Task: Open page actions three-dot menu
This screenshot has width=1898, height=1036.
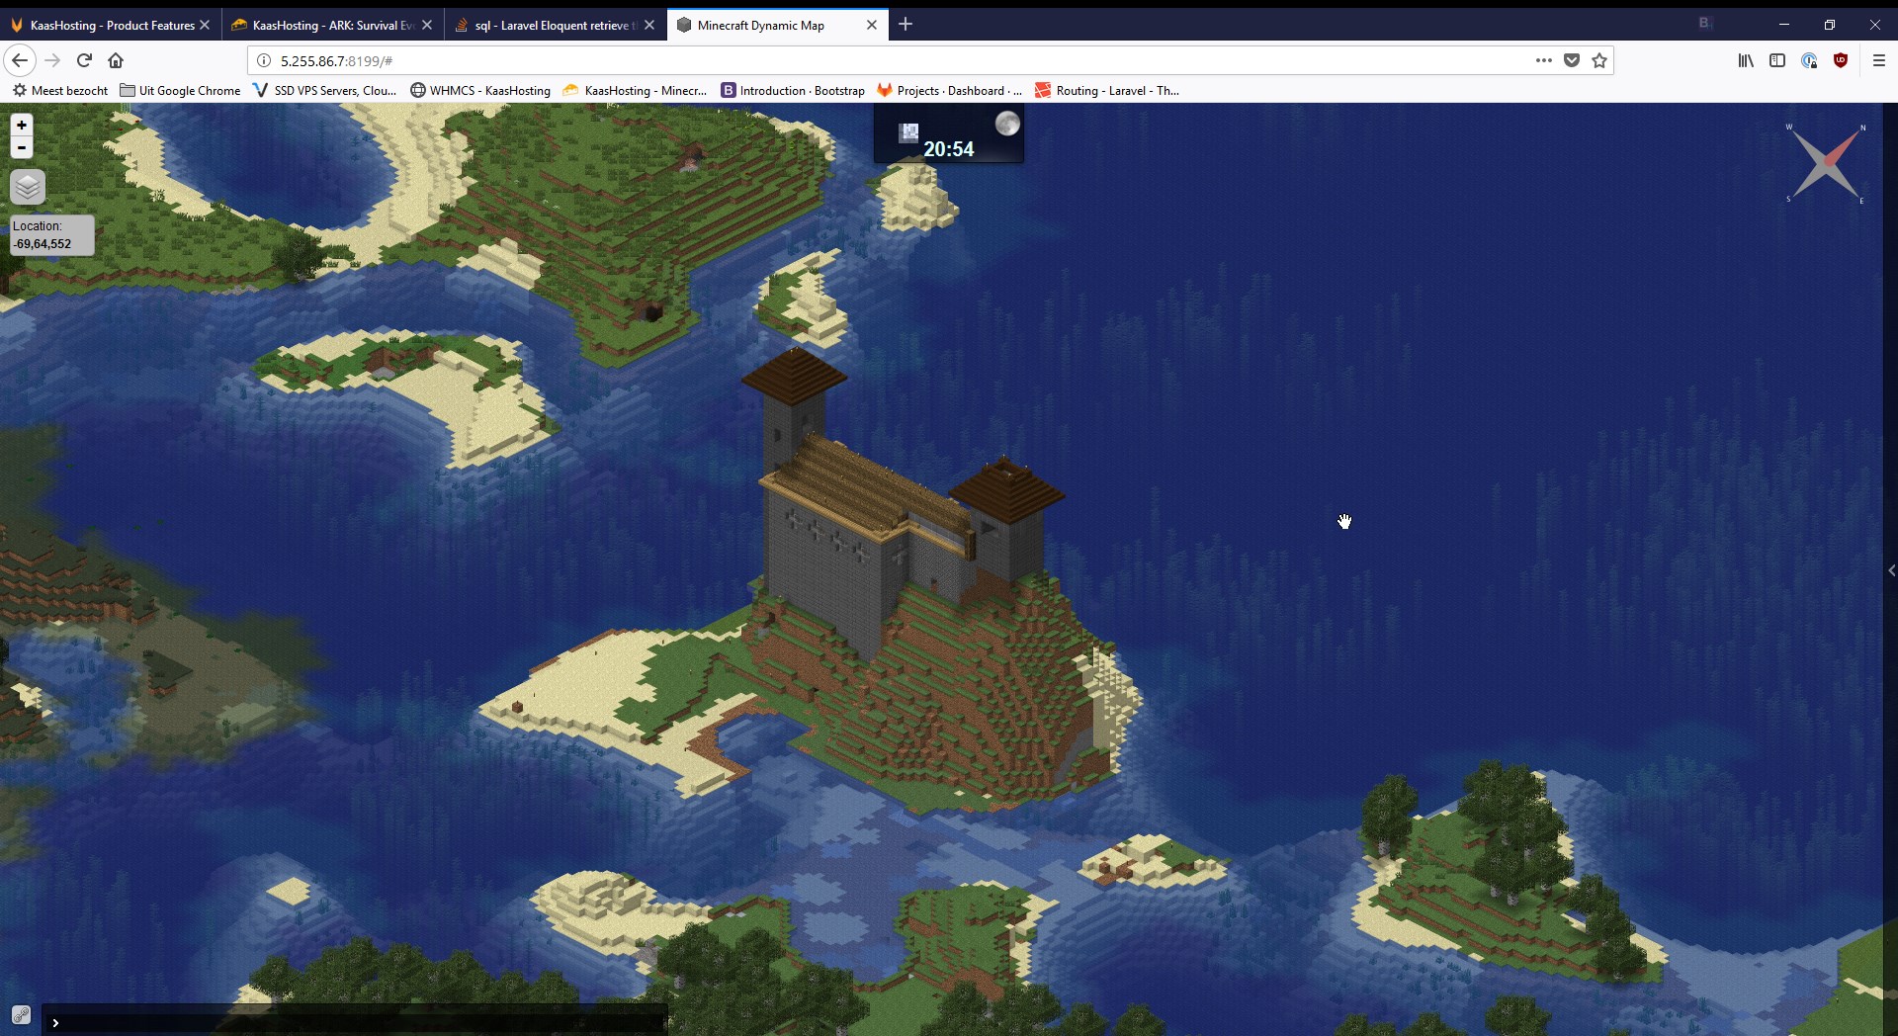Action: (x=1543, y=60)
